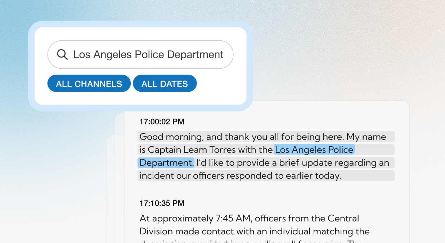Click "incident our officers responded" line
Viewport: 445px width, 243px height.
[209, 176]
